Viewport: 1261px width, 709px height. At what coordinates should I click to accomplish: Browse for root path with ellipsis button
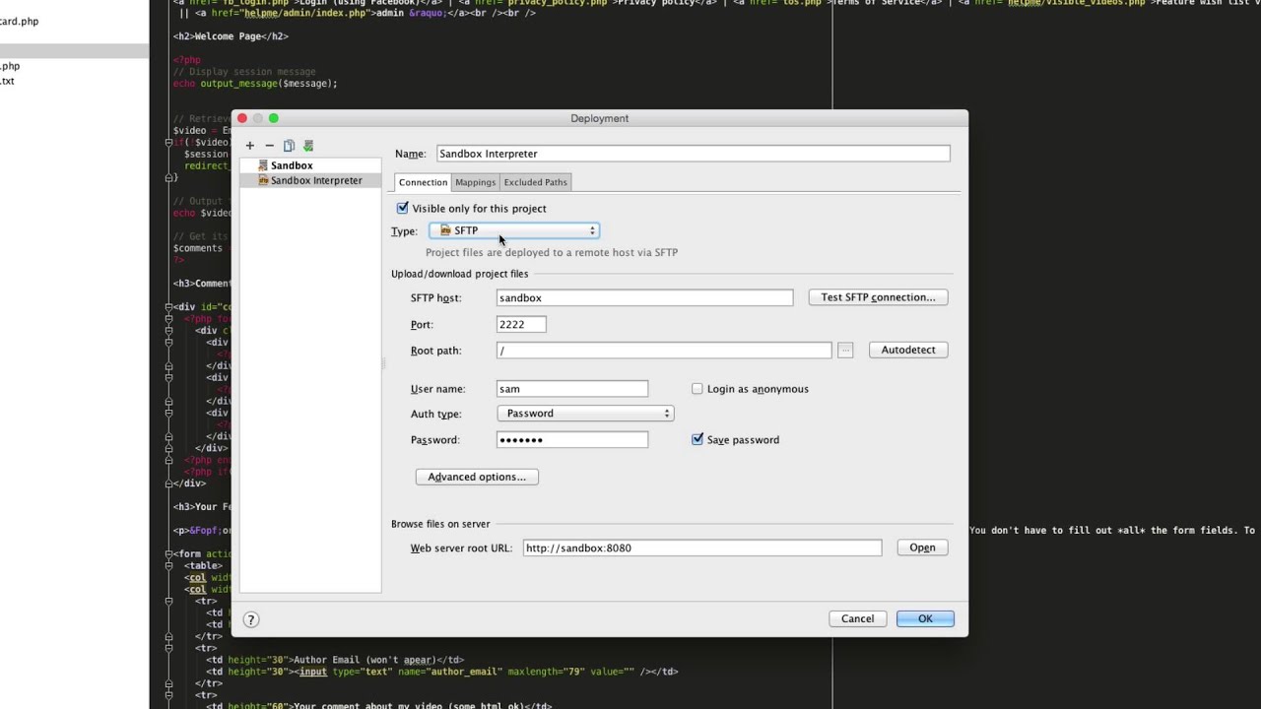[x=845, y=351]
